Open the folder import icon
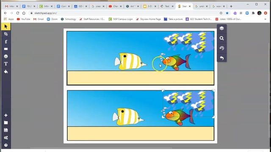 [x=6, y=122]
